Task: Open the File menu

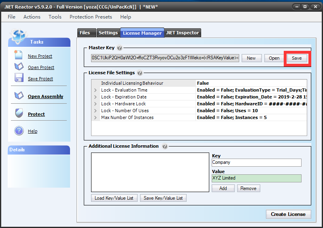Action: pyautogui.click(x=11, y=17)
